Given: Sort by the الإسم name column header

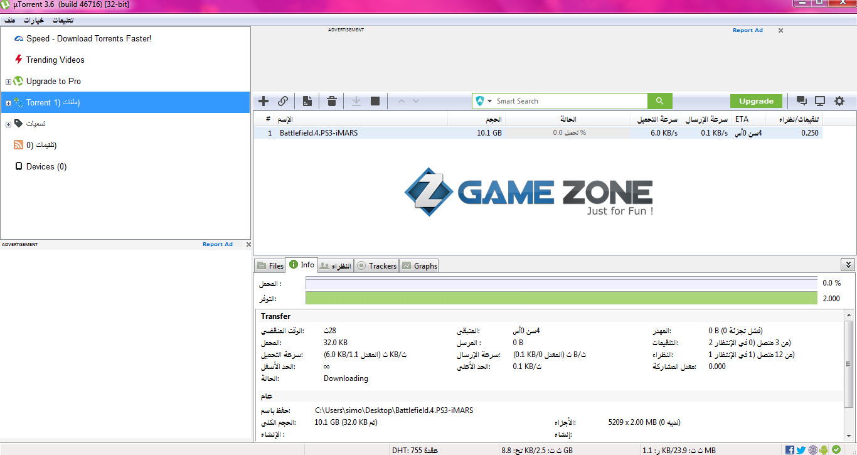Looking at the screenshot, I should pyautogui.click(x=362, y=119).
